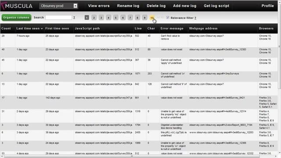Image resolution: width=281 pixels, height=158 pixels.
Task: Go to Profile
Action: click(x=267, y=6)
